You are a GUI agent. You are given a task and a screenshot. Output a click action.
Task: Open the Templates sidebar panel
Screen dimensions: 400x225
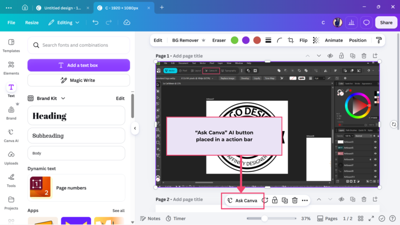tap(11, 46)
